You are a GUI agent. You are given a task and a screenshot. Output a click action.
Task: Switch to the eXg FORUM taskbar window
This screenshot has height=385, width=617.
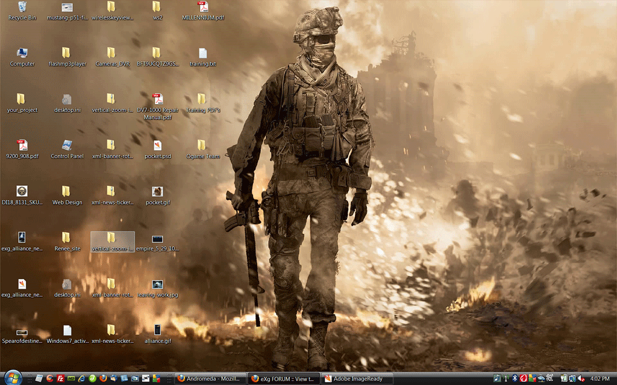[284, 379]
